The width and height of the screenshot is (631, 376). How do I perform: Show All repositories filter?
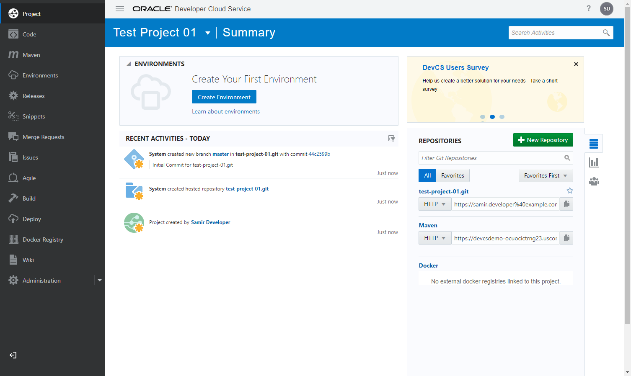(x=427, y=175)
